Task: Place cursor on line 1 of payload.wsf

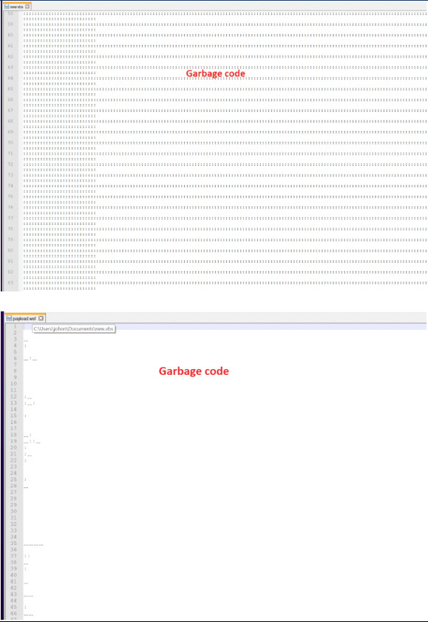Action: (225, 326)
